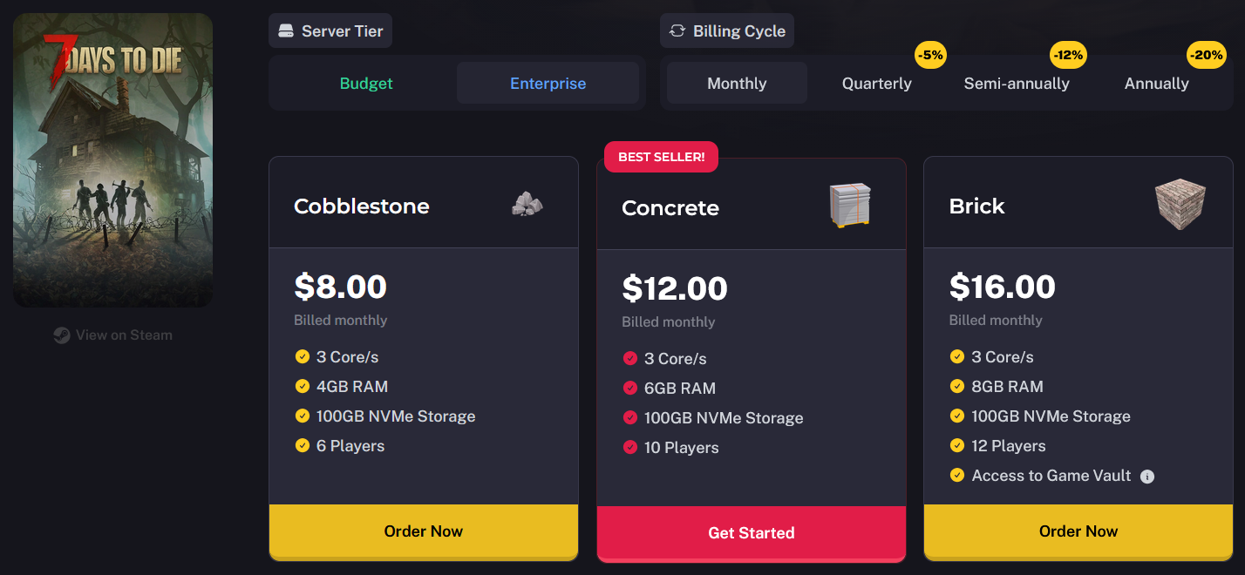This screenshot has width=1245, height=575.
Task: Select Annually billing option
Action: coord(1156,84)
